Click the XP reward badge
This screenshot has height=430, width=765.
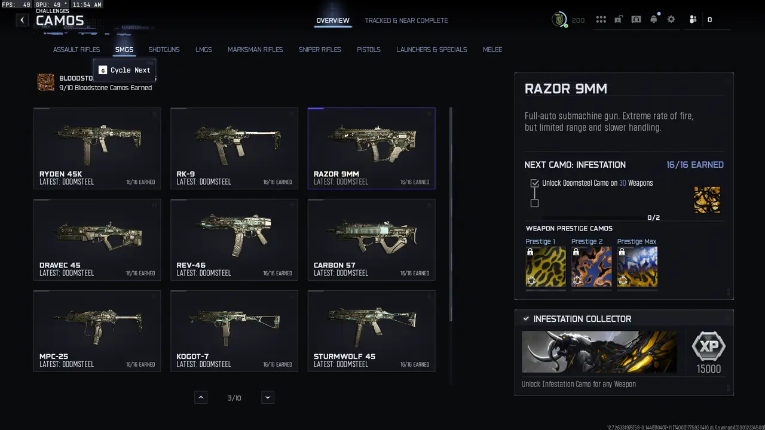(708, 346)
